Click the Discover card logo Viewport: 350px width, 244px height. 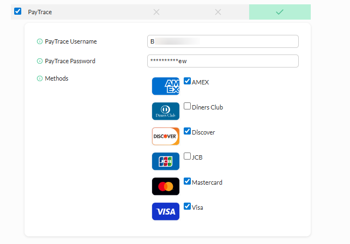tap(166, 136)
